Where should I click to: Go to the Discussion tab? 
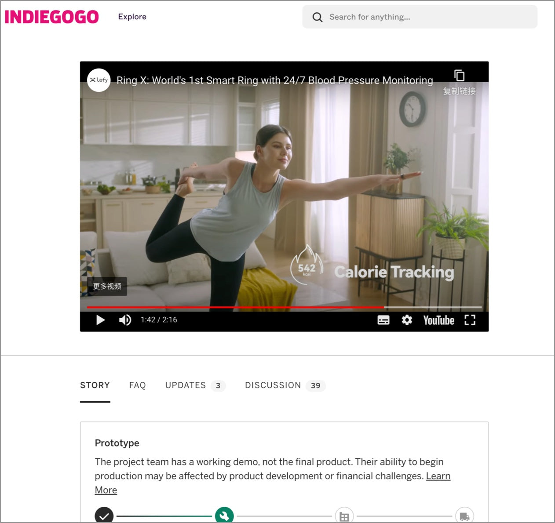273,385
